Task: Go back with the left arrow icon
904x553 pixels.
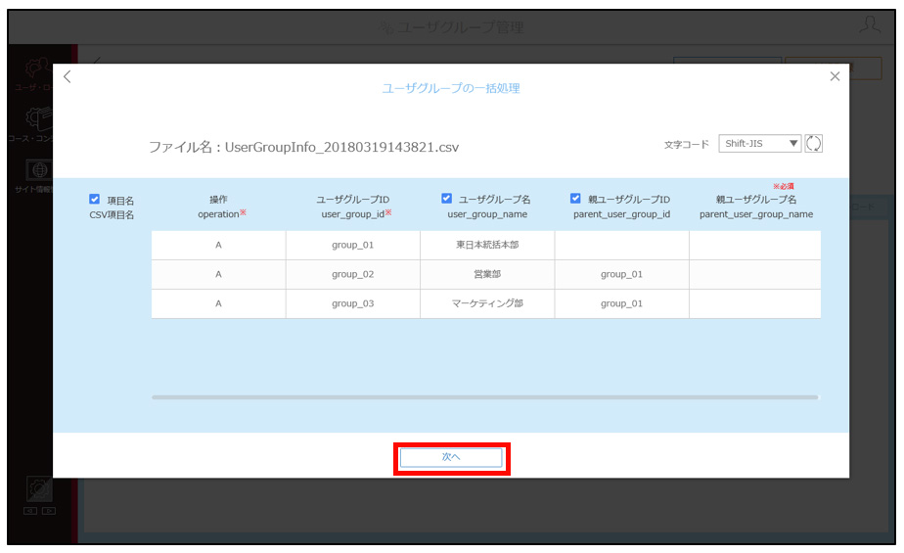Action: point(68,76)
